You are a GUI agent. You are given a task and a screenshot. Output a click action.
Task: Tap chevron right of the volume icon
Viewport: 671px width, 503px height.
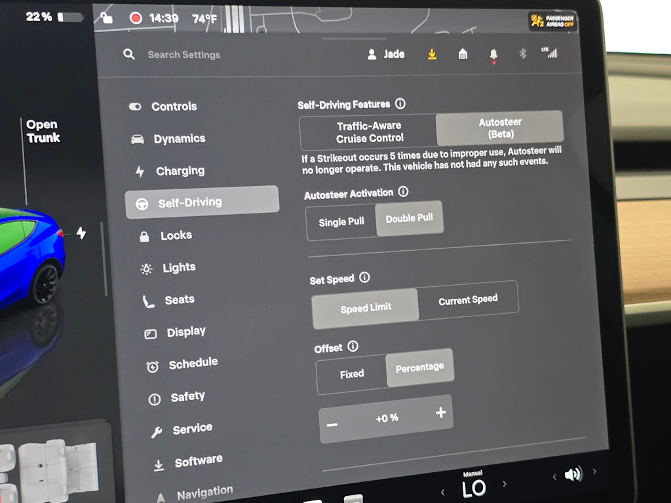tap(594, 472)
